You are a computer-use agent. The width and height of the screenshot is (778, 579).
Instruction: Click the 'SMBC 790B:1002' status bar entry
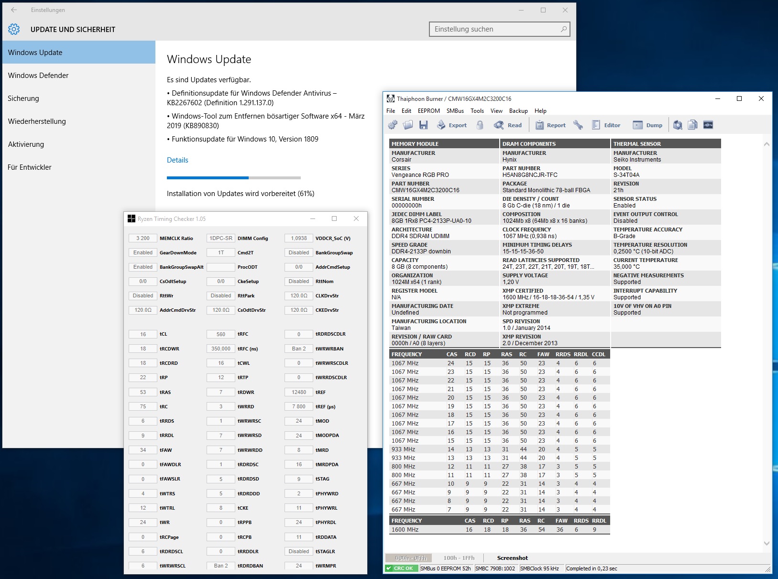click(x=496, y=568)
